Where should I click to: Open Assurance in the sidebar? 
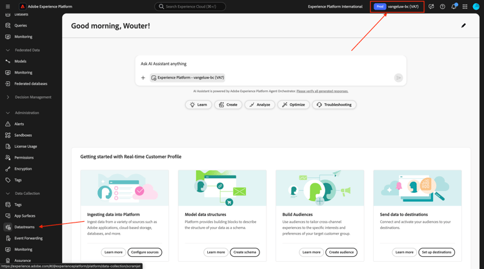click(23, 261)
